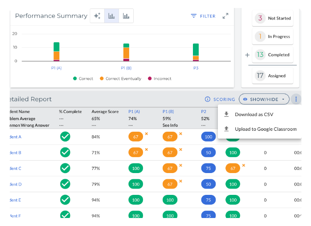311x226 pixels.
Task: Click Student A's P1 (B) score 67
Action: click(x=170, y=137)
